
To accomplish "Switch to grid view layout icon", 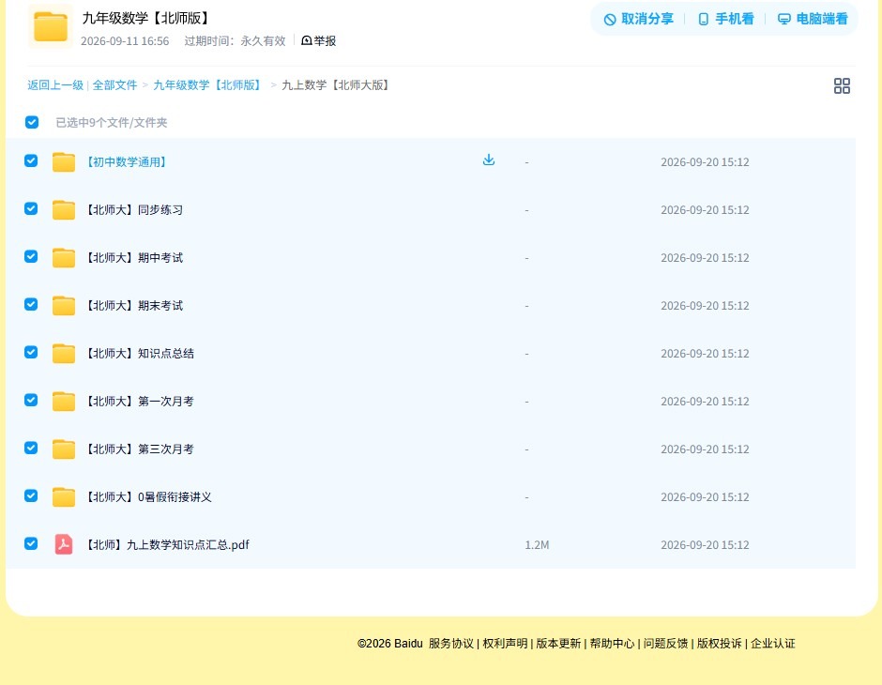I will 842,85.
